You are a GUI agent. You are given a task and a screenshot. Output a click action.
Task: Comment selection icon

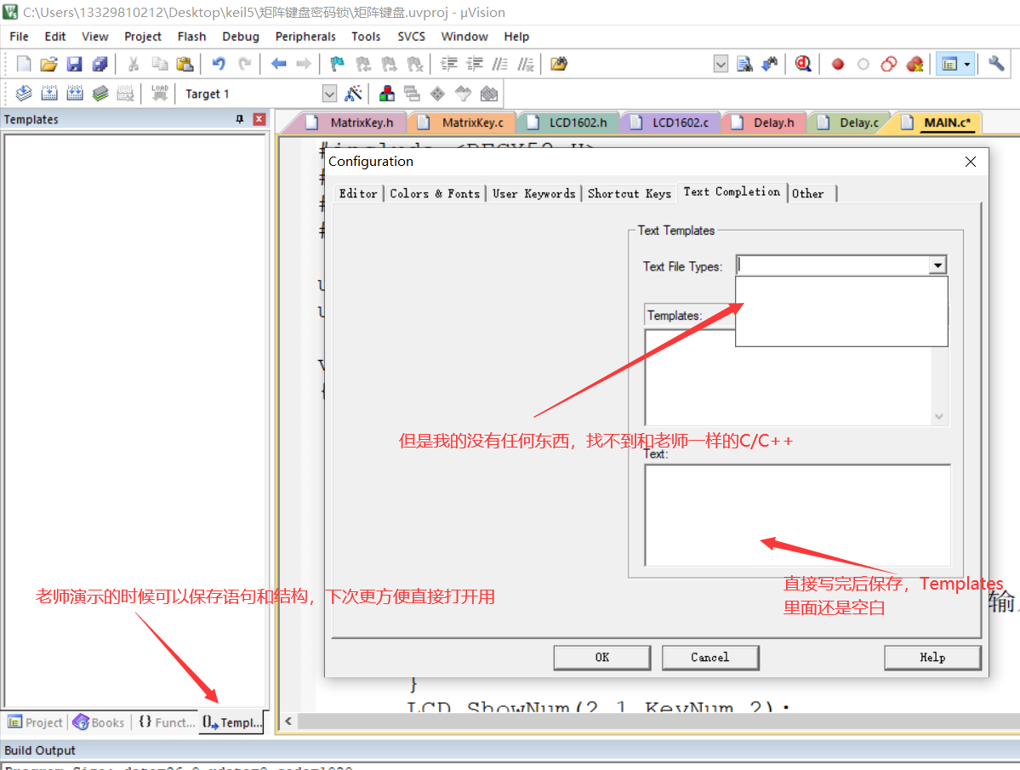[500, 64]
